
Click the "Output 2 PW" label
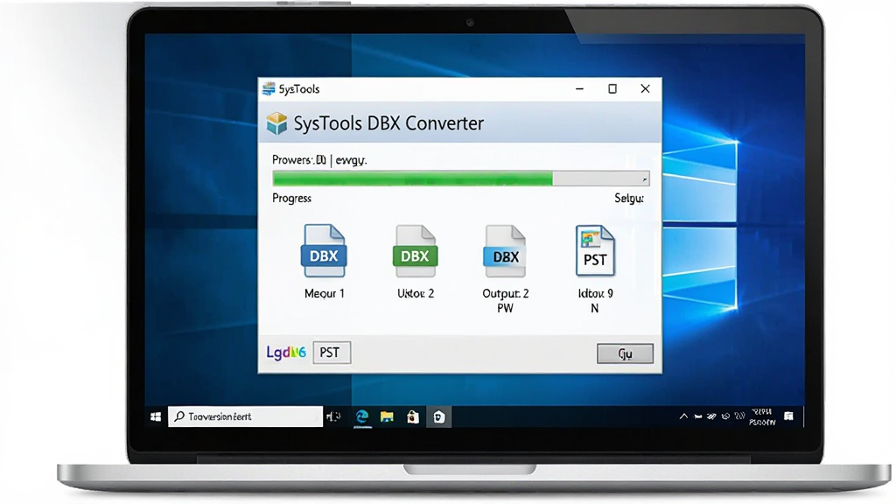coord(505,301)
